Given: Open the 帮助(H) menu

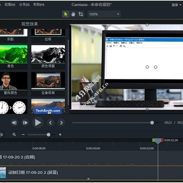Looking at the screenshot, I should (x=39, y=5).
